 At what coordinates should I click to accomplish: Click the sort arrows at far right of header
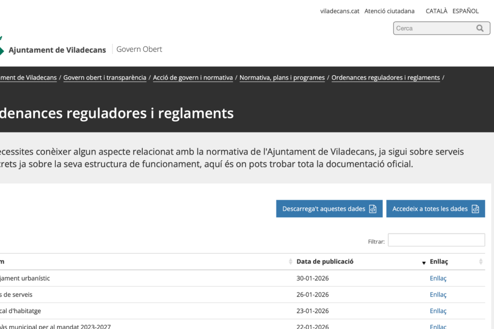click(480, 262)
